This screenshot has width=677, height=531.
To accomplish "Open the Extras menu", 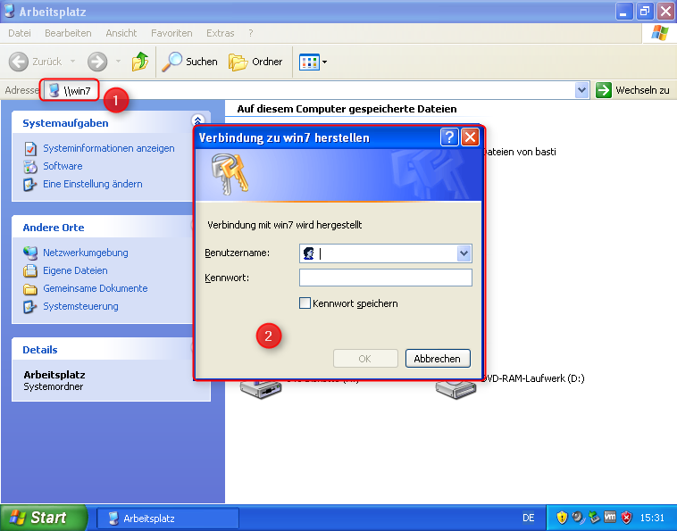I will click(x=221, y=33).
